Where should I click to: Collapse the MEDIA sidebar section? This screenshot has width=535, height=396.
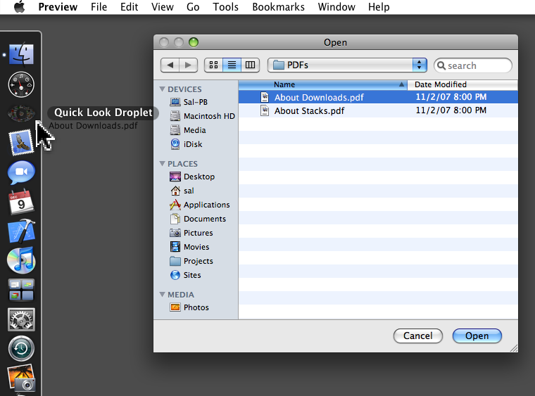coord(163,295)
